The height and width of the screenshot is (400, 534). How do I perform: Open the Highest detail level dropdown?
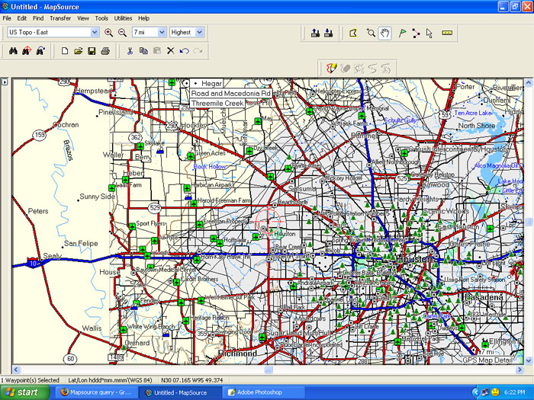pyautogui.click(x=200, y=32)
